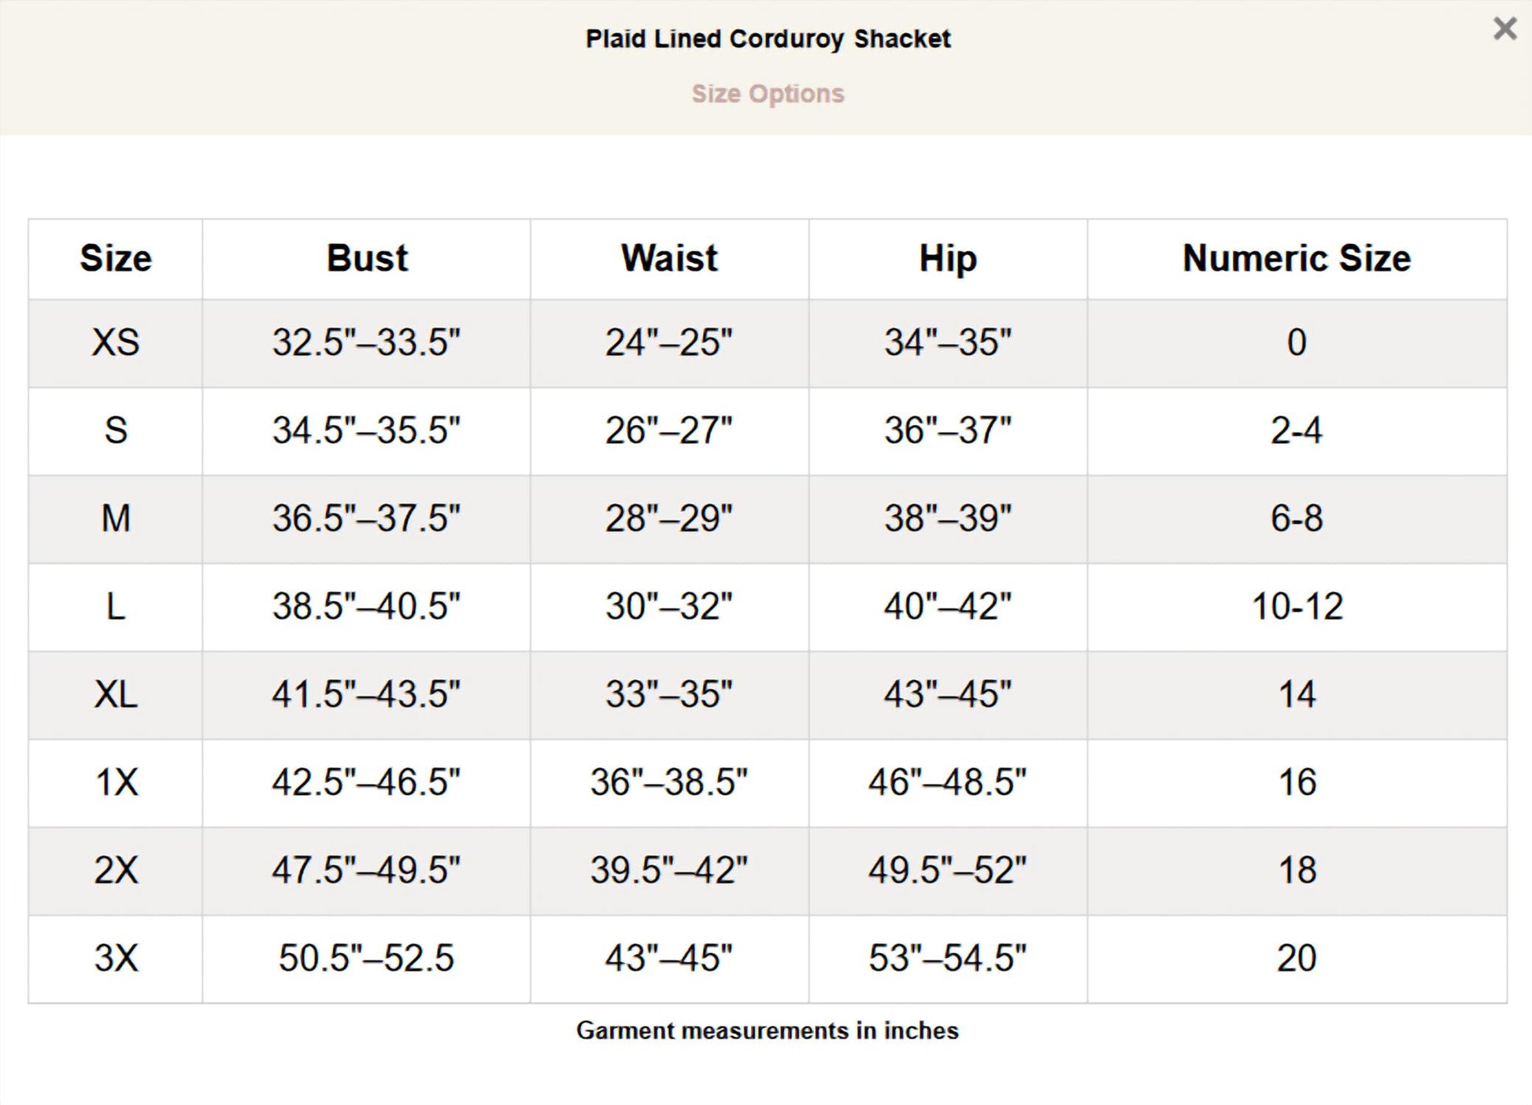This screenshot has width=1532, height=1105.
Task: Select the M size row label
Action: click(116, 519)
